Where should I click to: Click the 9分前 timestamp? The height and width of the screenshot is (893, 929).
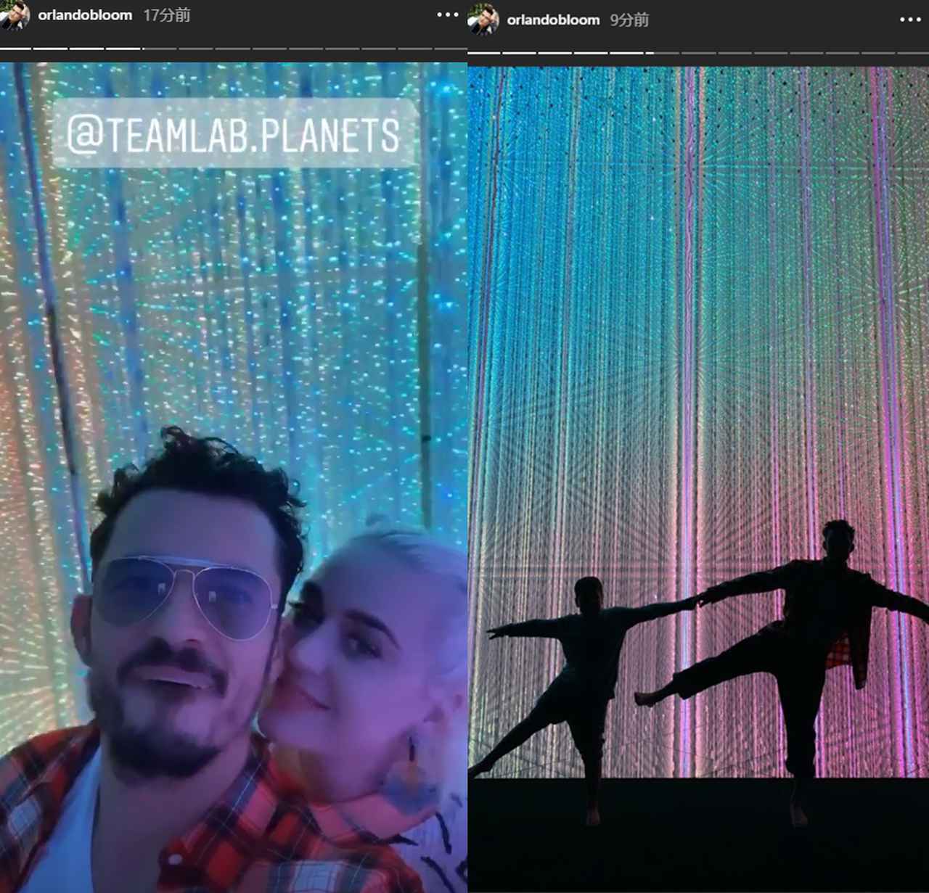[x=629, y=20]
